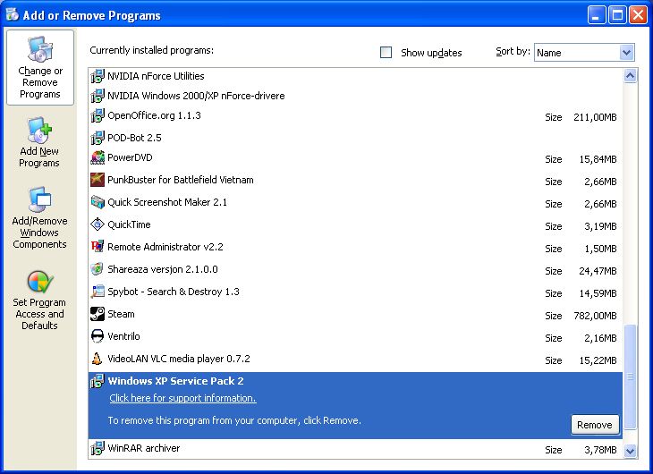Image resolution: width=653 pixels, height=474 pixels.
Task: Select PunkBuster for Battlefield Vietnam entry
Action: click(x=355, y=180)
